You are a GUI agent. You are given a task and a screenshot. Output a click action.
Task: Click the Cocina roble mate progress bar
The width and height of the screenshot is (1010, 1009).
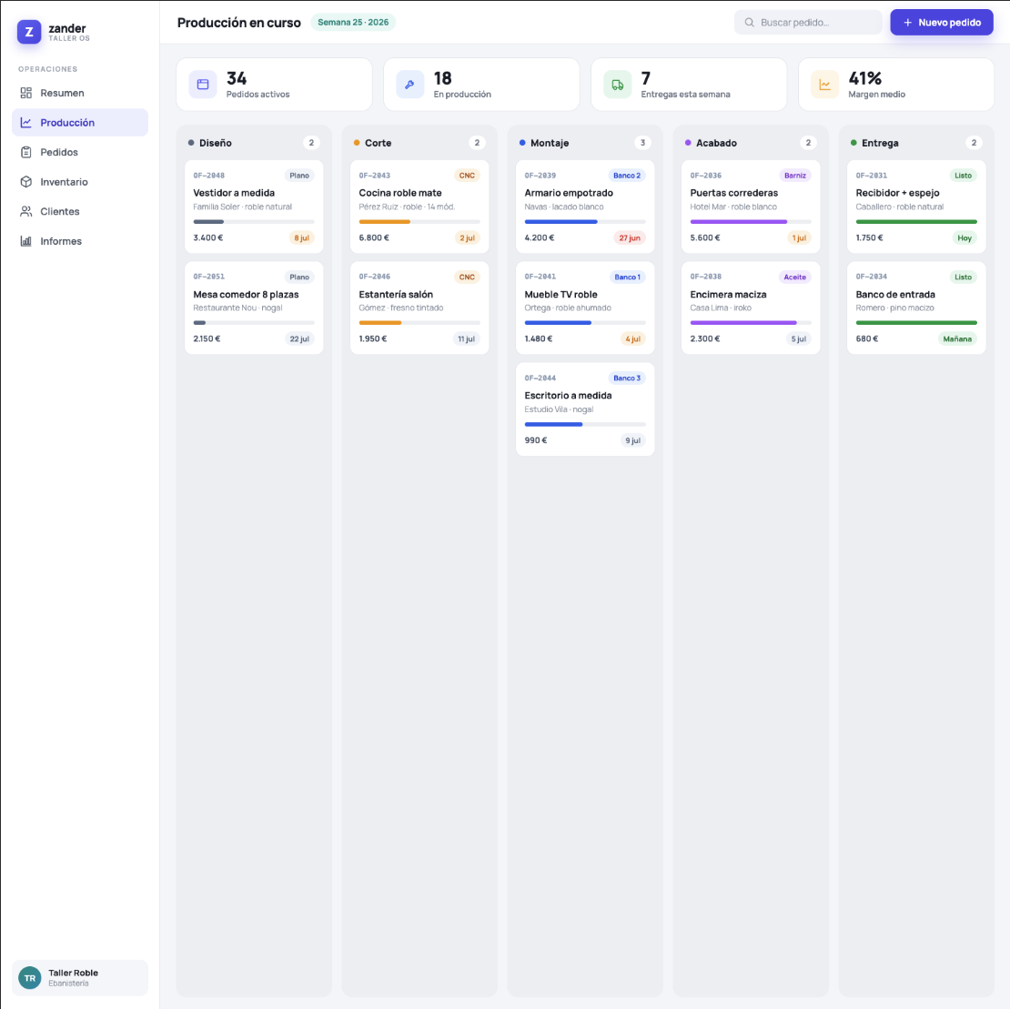point(419,221)
